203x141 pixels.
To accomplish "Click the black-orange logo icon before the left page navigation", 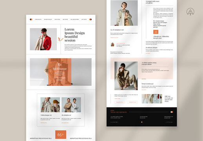I will click(31, 19).
